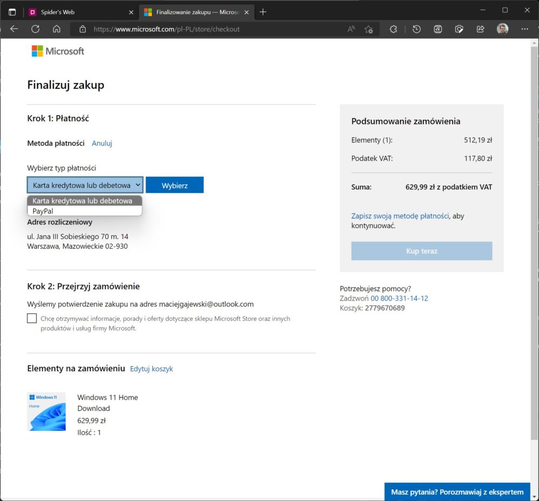This screenshot has width=539, height=501.
Task: Switch to the Spider's Web tab
Action: pos(81,12)
